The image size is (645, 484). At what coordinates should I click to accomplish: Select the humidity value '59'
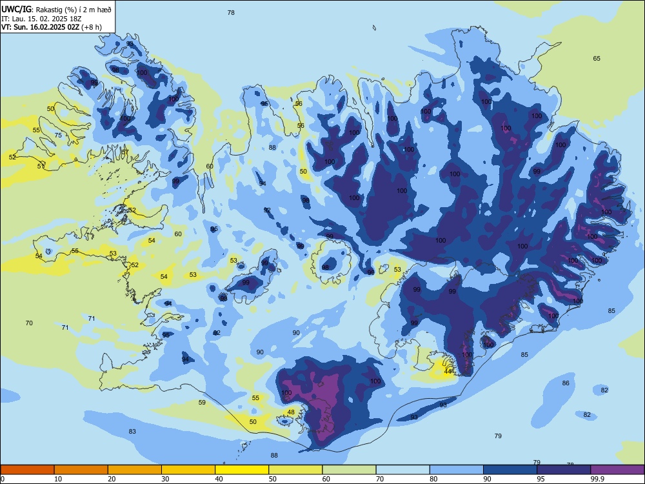pyautogui.click(x=202, y=402)
